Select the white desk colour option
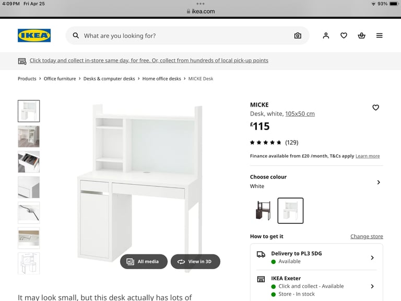 pos(290,211)
